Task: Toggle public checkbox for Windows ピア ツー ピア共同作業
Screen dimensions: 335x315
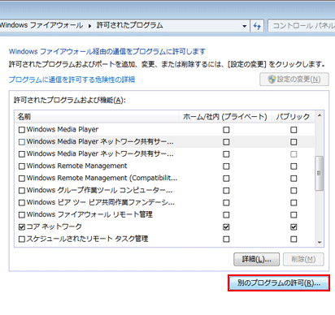Action: [x=294, y=203]
